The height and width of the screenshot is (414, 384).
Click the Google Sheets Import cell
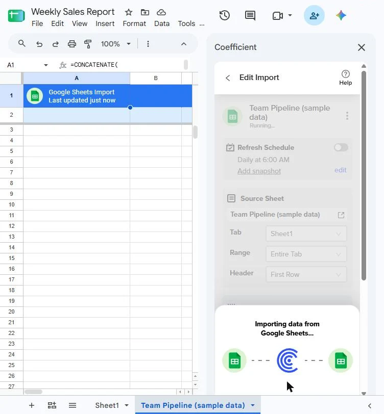108,96
